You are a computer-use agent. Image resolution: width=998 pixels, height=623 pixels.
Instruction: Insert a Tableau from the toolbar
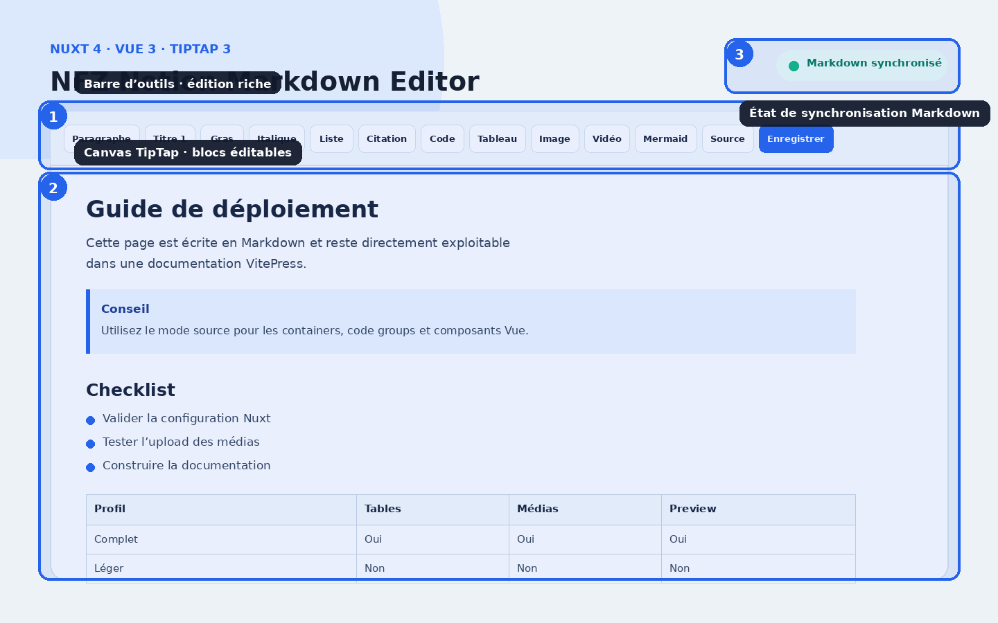click(497, 139)
